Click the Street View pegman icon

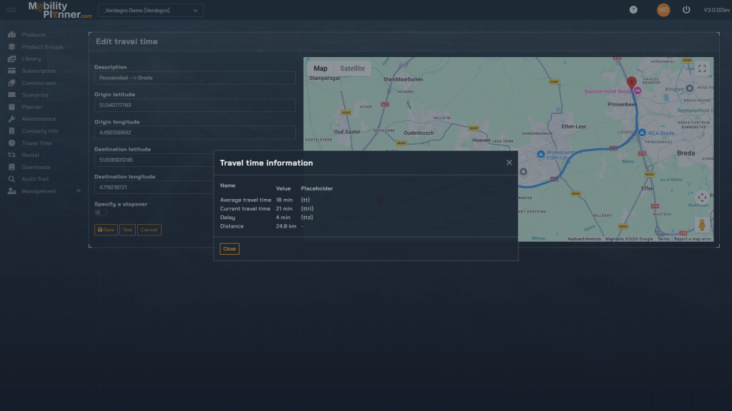pyautogui.click(x=701, y=225)
